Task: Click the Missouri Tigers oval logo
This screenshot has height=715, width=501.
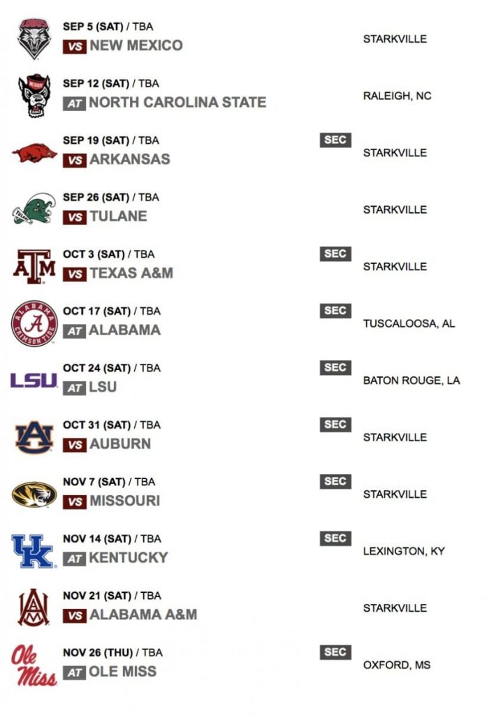Action: [34, 494]
